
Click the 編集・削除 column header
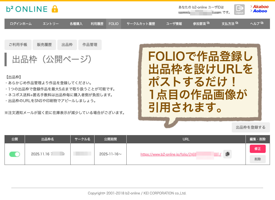(258, 139)
